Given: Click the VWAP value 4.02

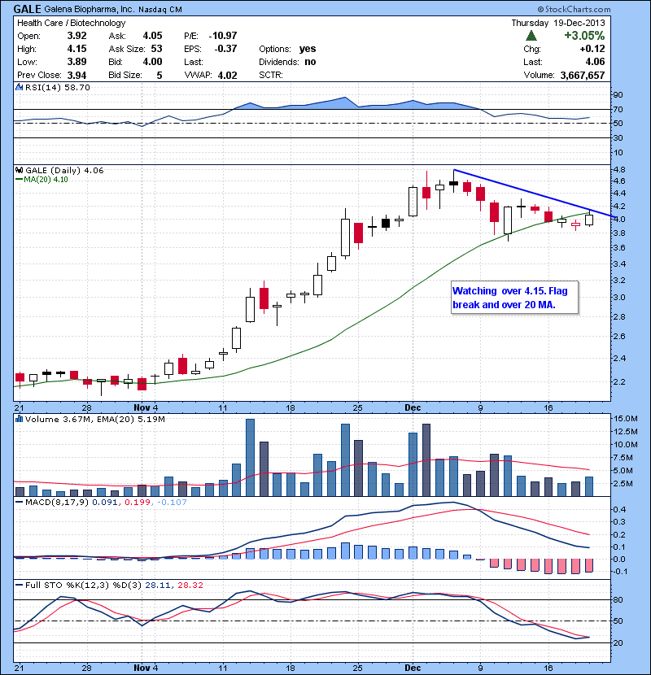Looking at the screenshot, I should click(x=228, y=76).
